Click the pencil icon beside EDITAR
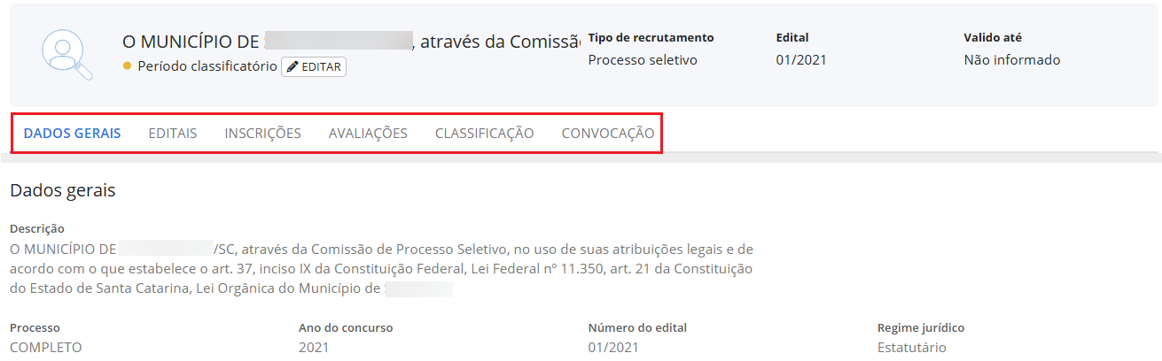The height and width of the screenshot is (361, 1162). point(292,66)
